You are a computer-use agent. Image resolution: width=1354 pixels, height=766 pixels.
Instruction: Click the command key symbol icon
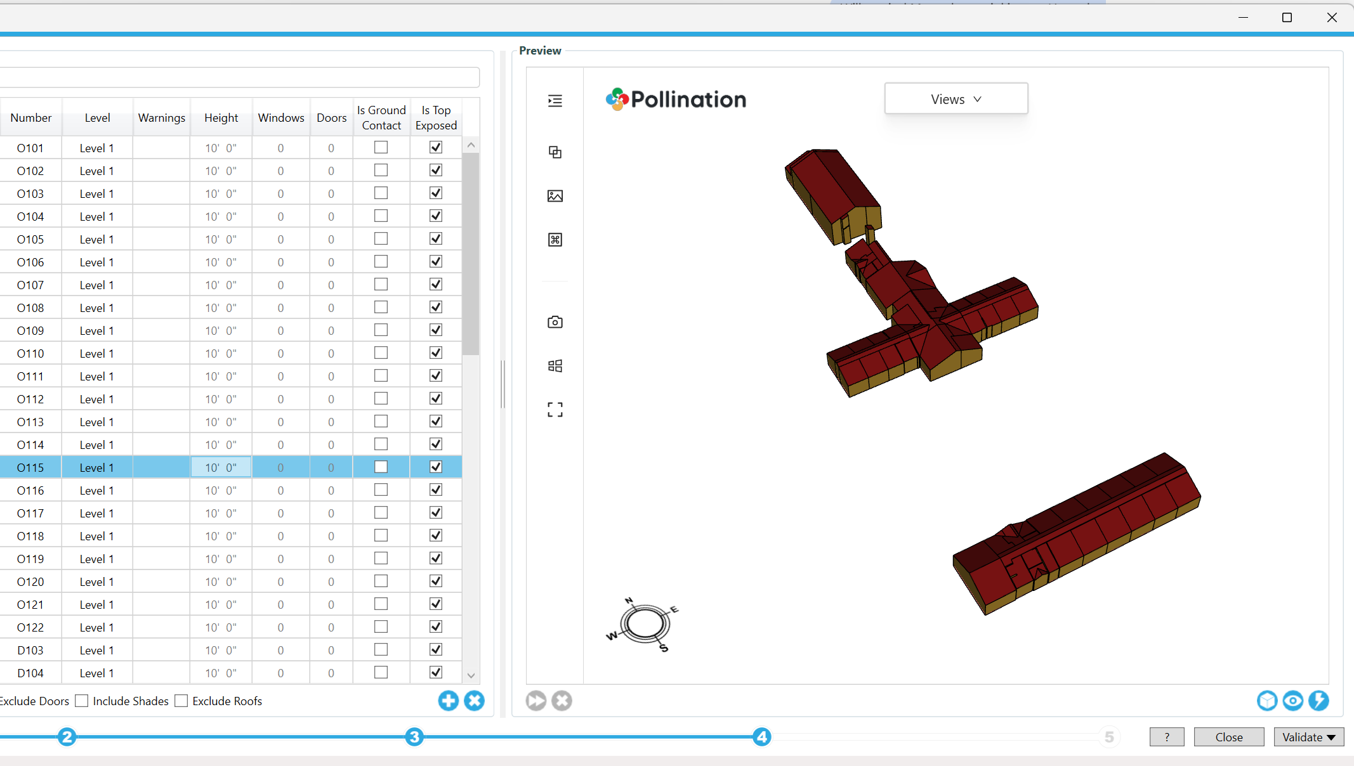(x=555, y=240)
